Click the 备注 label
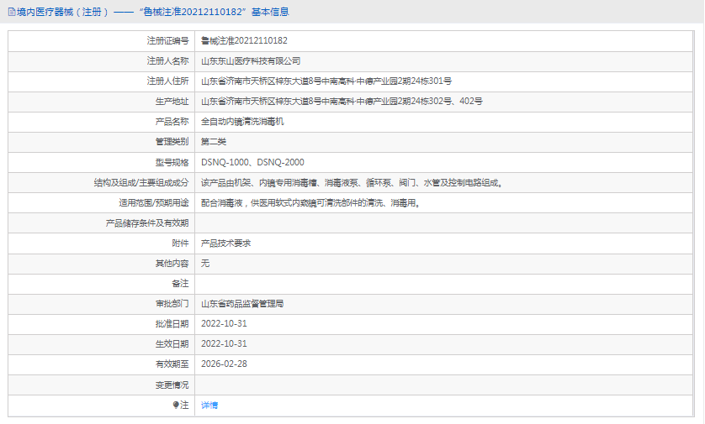The height and width of the screenshot is (424, 705). 180,284
